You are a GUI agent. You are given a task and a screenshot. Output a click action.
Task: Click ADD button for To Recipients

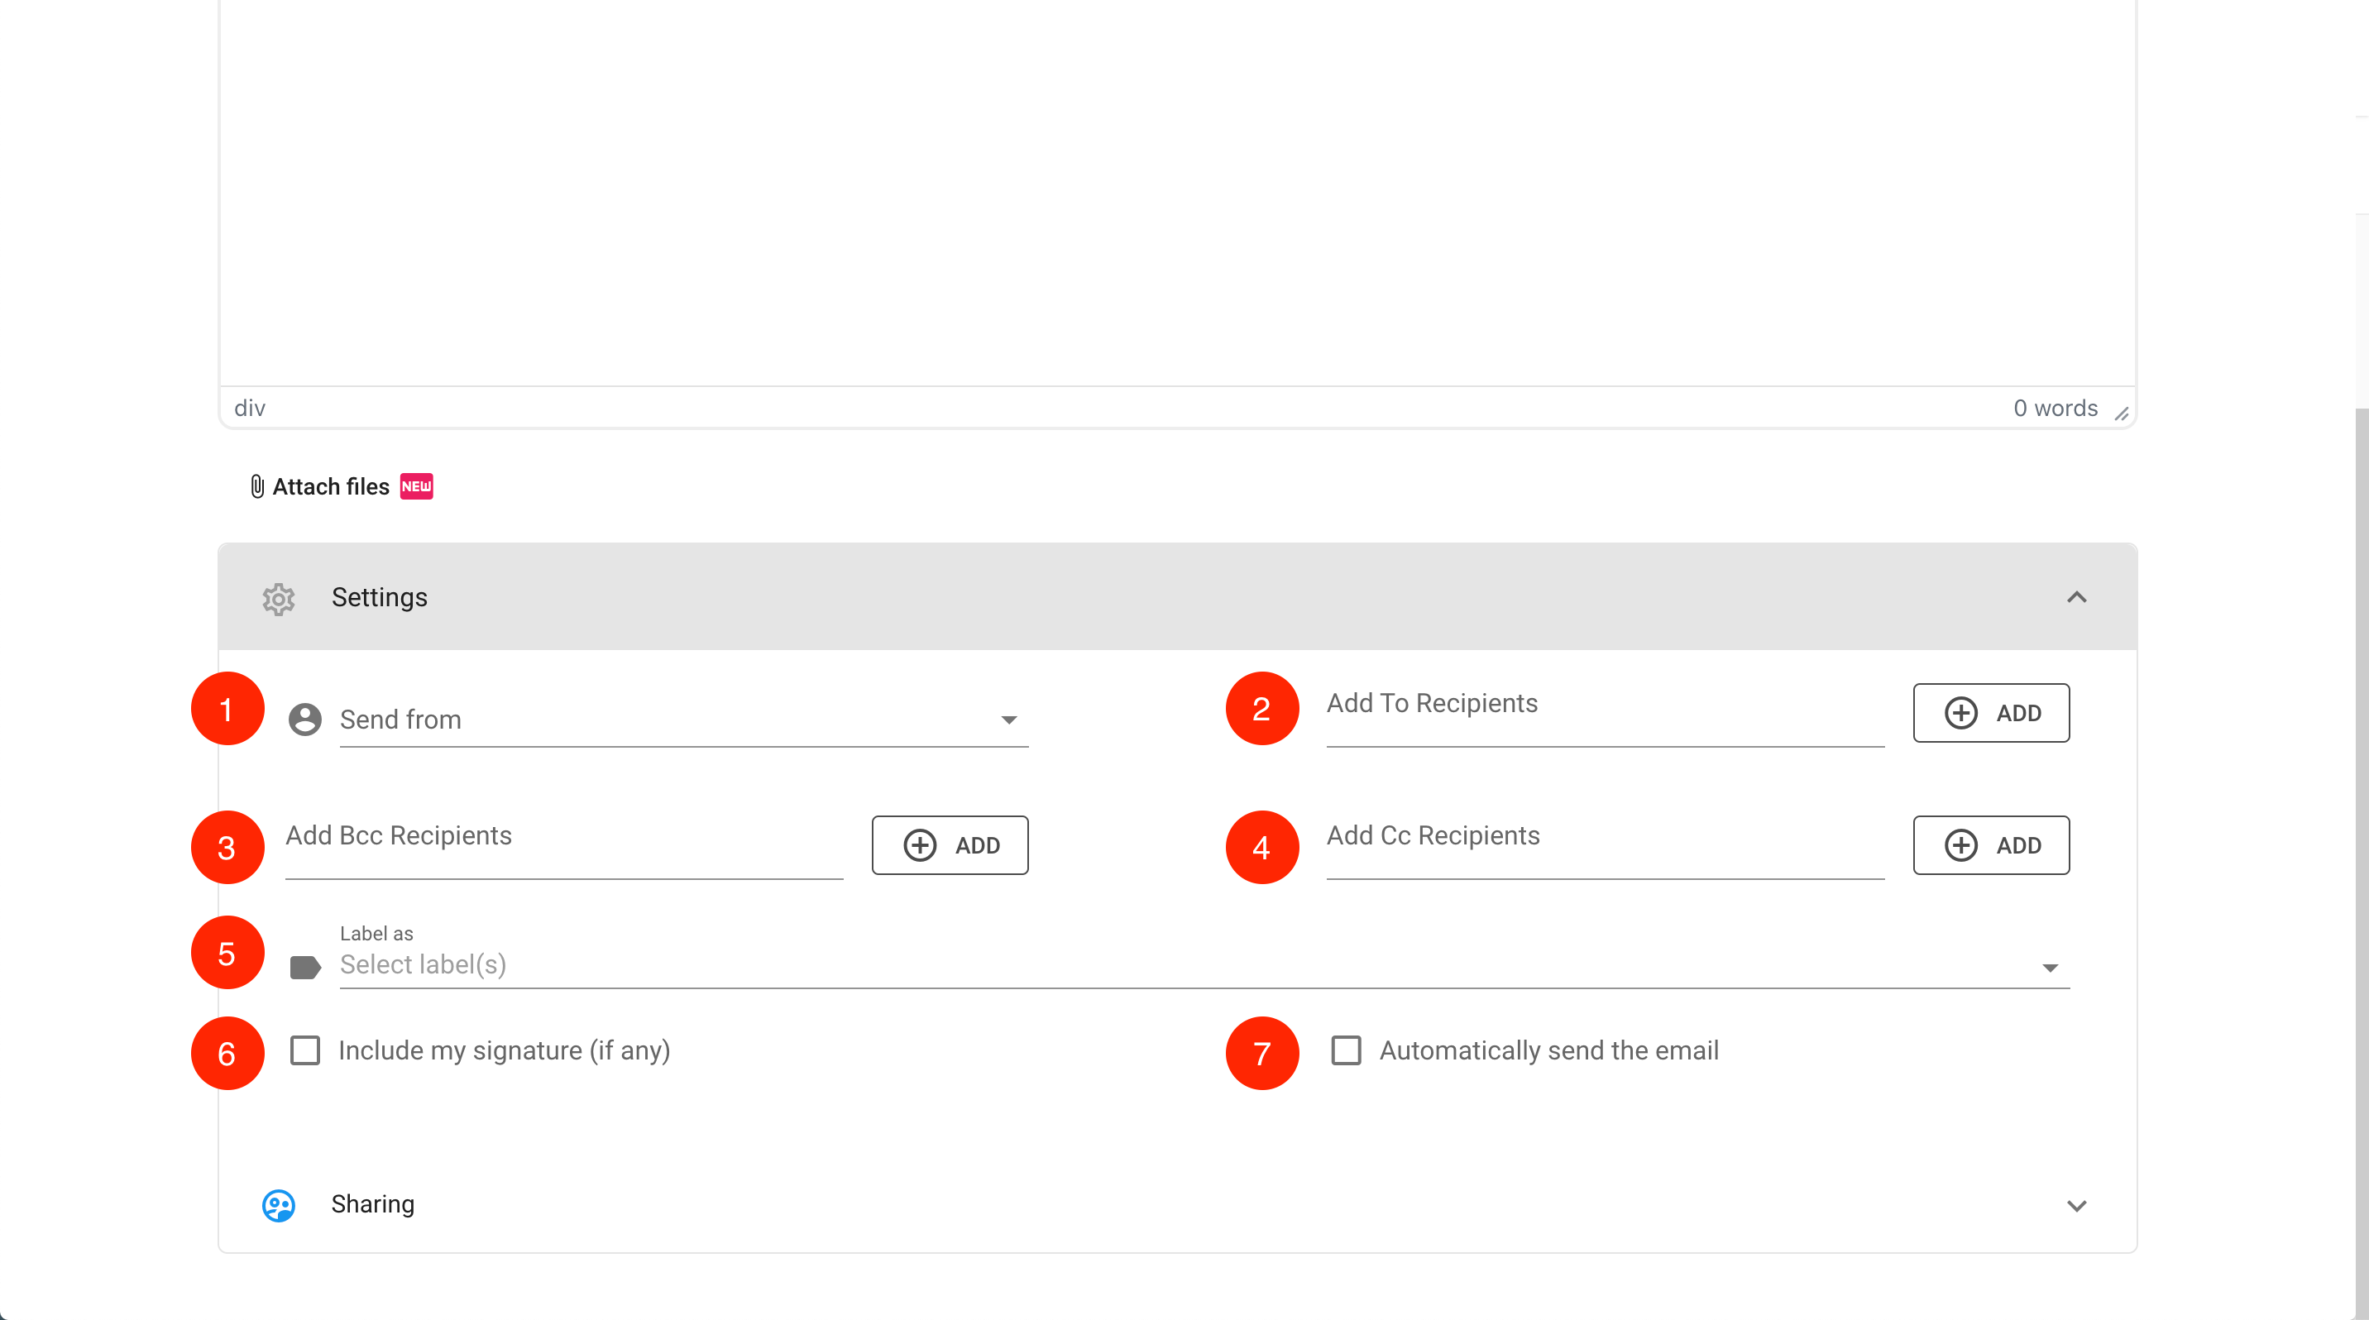point(1991,713)
